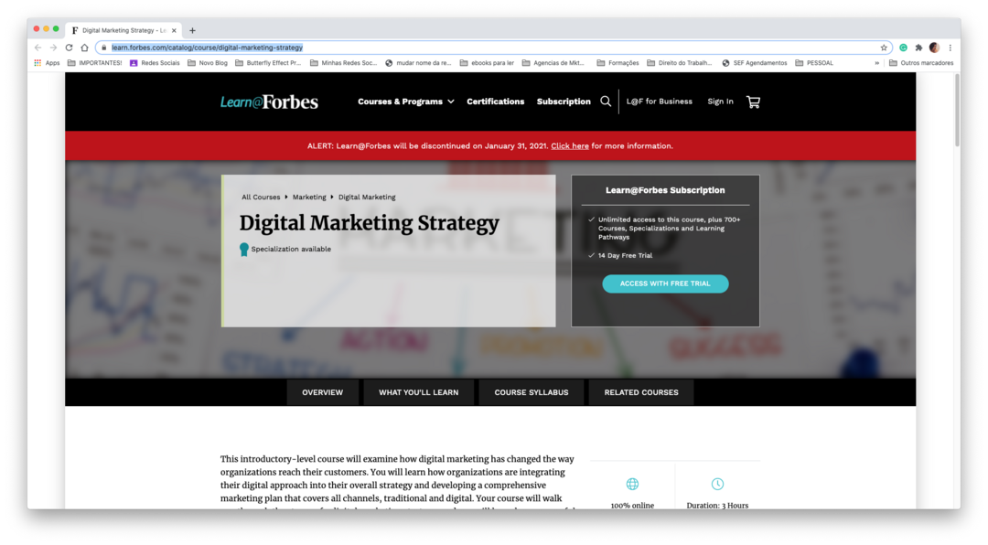This screenshot has height=545, width=988.
Task: Open Redes Sociais bookmark
Action: point(155,63)
